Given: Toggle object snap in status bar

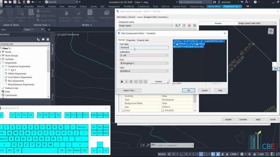Looking at the screenshot, I should (x=206, y=154).
